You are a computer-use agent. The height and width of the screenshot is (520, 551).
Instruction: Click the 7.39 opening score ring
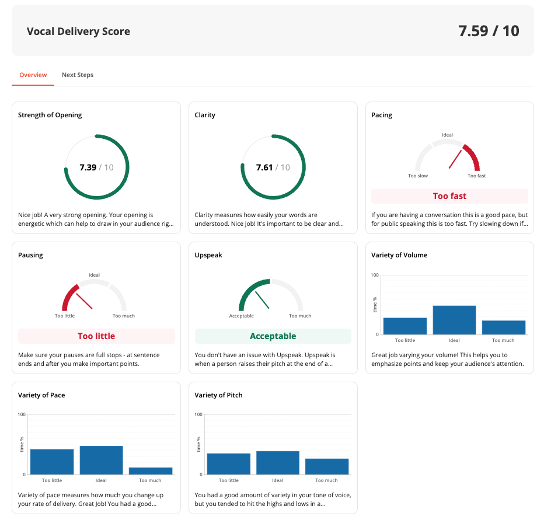coord(96,167)
